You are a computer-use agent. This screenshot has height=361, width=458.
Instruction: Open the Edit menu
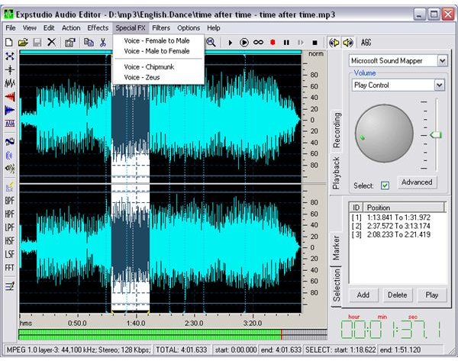[49, 28]
